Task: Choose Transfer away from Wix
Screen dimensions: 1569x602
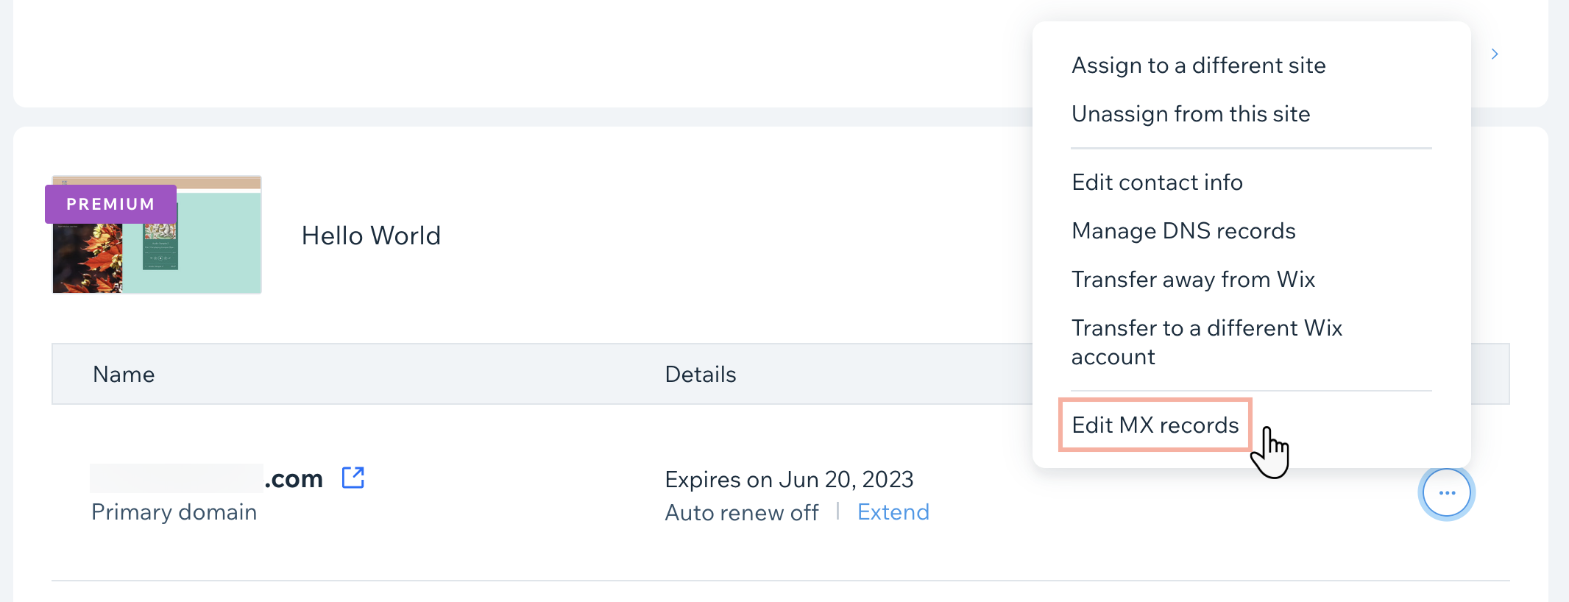Action: [1193, 279]
